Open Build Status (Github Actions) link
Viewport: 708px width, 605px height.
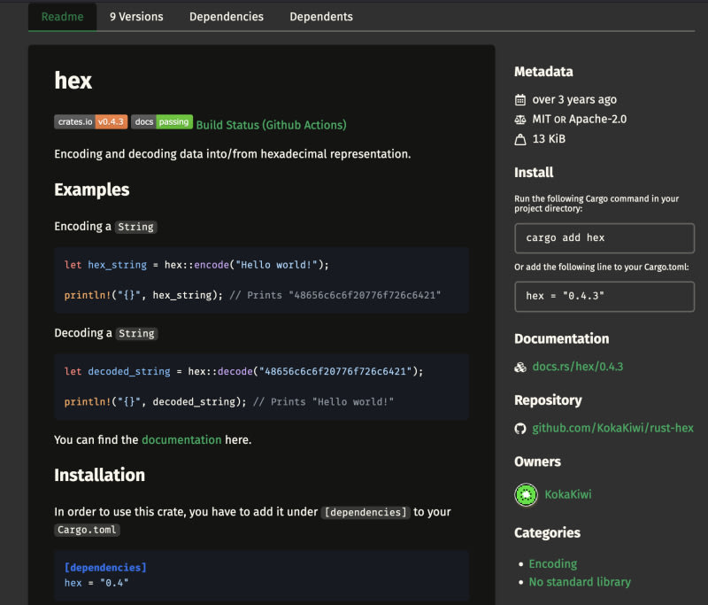click(x=271, y=125)
